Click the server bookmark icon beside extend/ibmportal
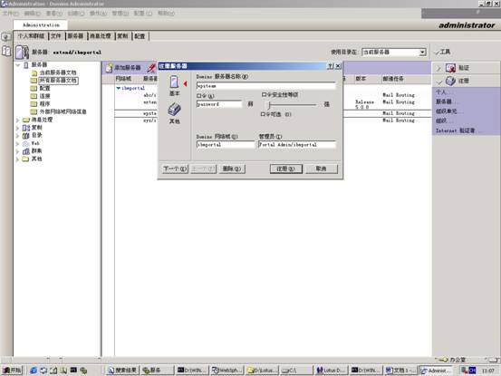The image size is (501, 376). [x=22, y=52]
